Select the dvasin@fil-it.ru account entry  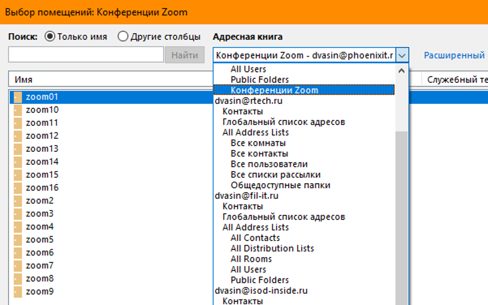pos(246,196)
